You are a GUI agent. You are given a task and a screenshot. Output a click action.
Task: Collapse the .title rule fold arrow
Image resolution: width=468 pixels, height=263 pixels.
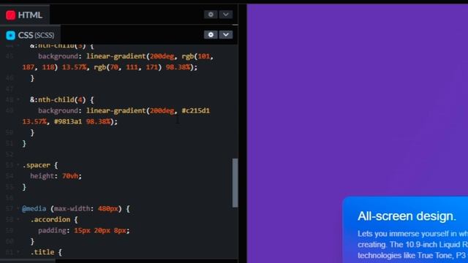(x=18, y=252)
